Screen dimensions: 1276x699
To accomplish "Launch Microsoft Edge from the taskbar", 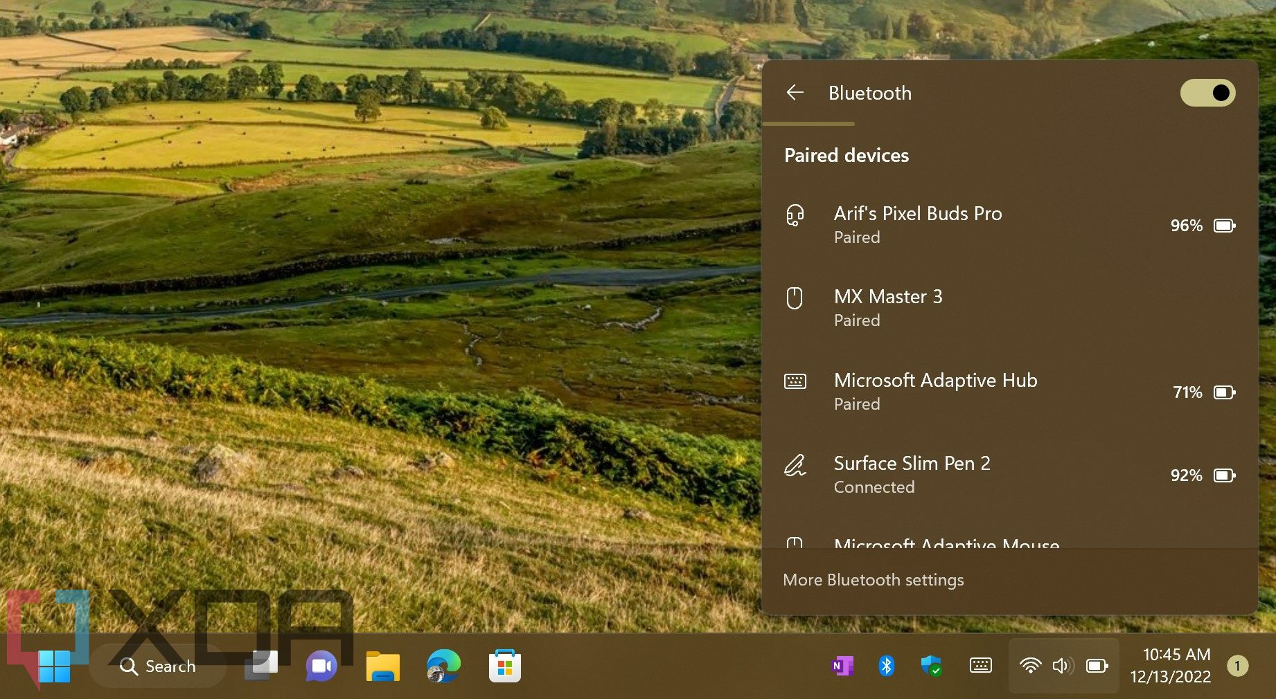I will click(443, 666).
